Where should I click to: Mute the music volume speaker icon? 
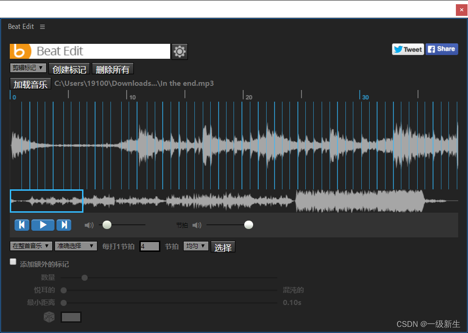pos(89,225)
